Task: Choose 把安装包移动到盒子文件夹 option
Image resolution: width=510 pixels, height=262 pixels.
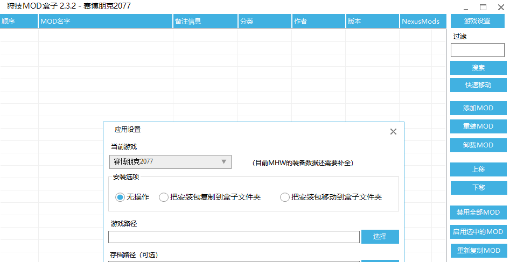Action: [331, 197]
